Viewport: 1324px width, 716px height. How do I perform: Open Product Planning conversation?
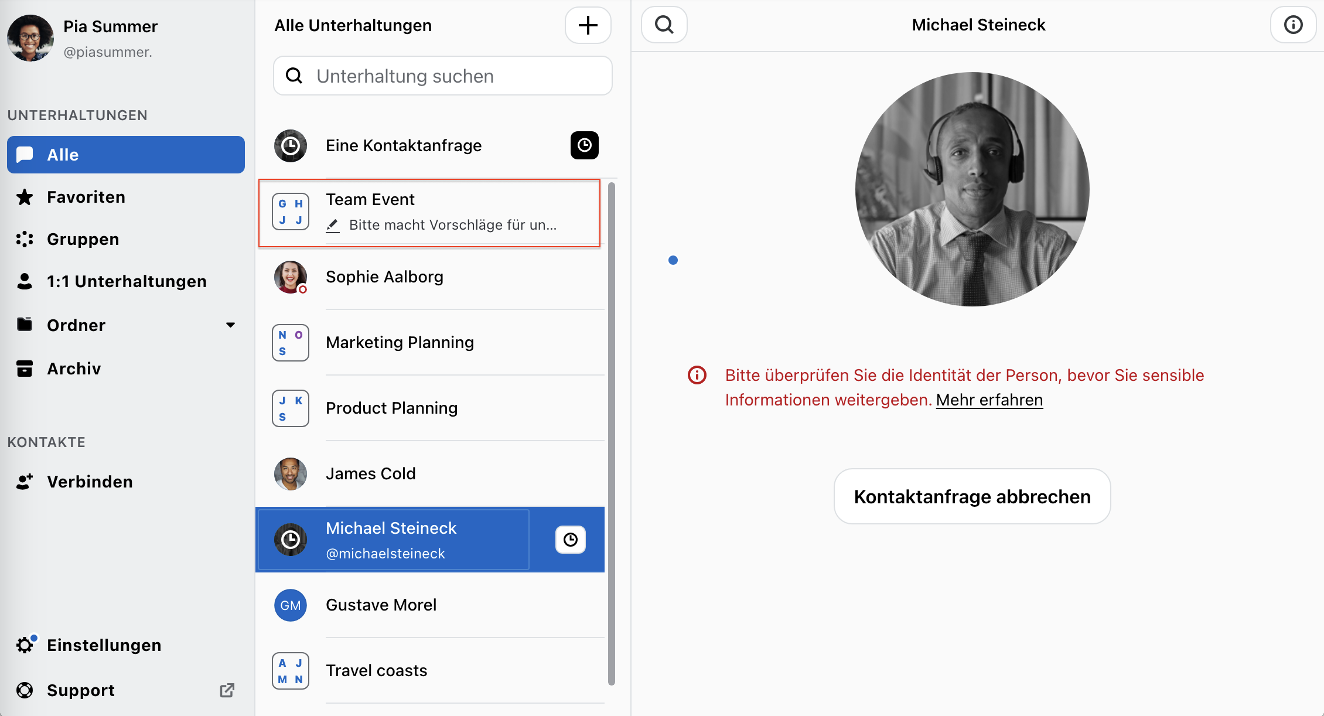click(x=431, y=408)
